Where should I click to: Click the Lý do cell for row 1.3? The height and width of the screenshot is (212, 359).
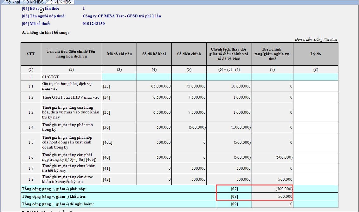(315, 112)
